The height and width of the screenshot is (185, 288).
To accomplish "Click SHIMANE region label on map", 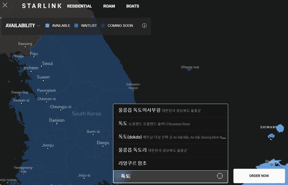I will 269,127.
